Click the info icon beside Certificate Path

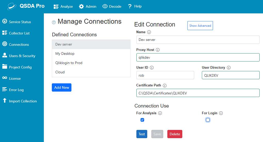(x=165, y=85)
